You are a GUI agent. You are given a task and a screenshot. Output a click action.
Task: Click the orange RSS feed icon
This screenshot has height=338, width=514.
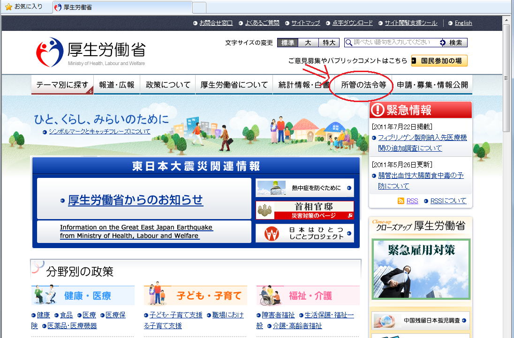coord(401,201)
